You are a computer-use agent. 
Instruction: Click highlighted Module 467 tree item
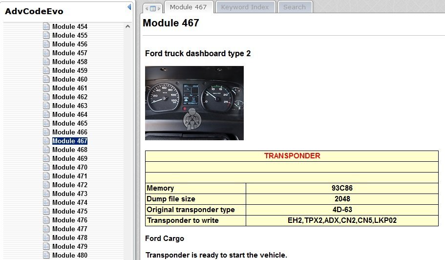pyautogui.click(x=70, y=141)
